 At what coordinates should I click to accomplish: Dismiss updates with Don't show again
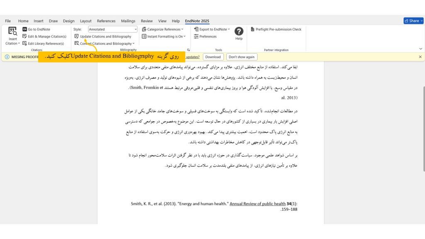[x=241, y=57]
